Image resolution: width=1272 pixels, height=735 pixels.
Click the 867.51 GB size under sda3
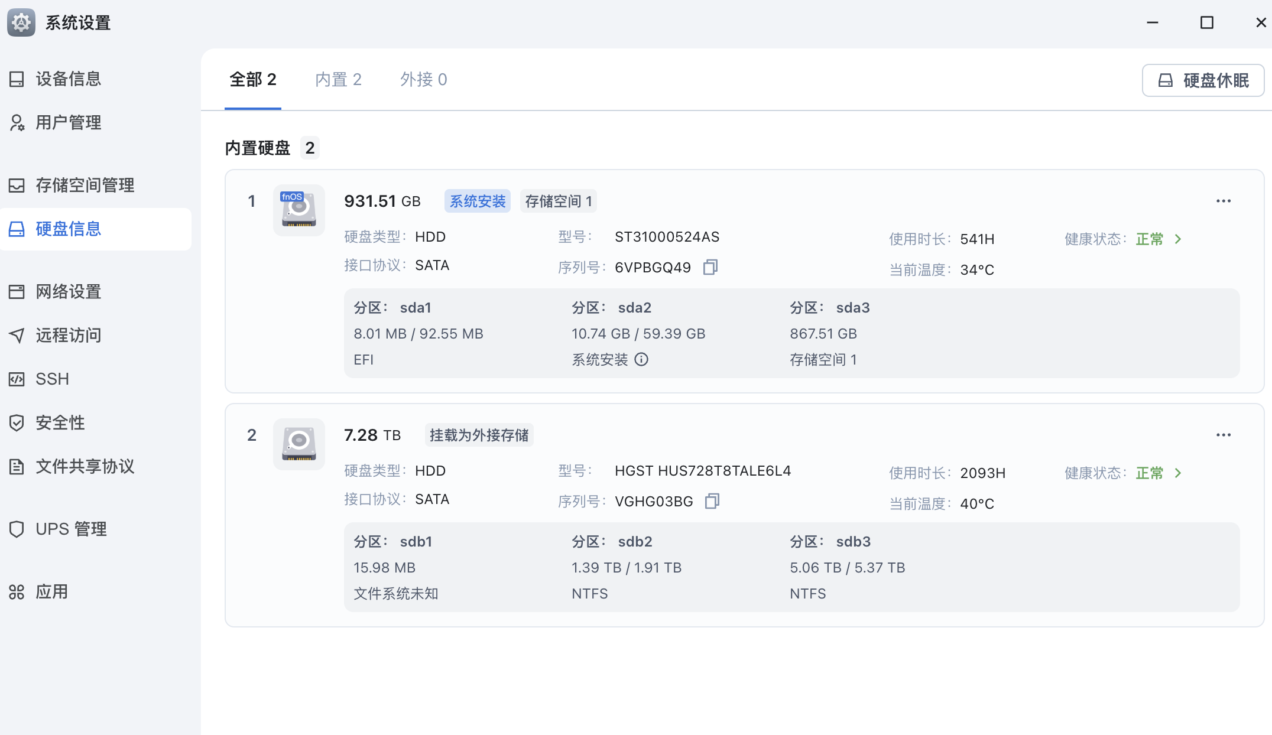coord(823,333)
